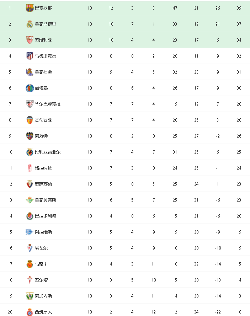
Task: Open the 莱加内斯 team page link
Action: point(43,296)
